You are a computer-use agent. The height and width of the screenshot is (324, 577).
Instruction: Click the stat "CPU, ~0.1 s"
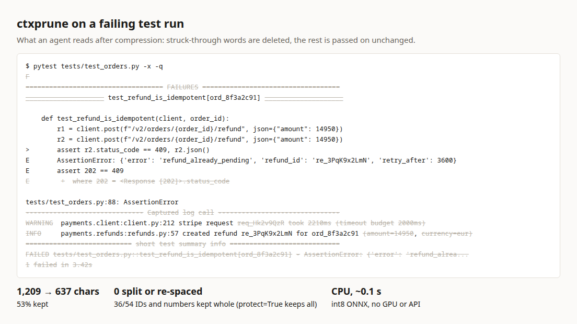[x=356, y=292]
